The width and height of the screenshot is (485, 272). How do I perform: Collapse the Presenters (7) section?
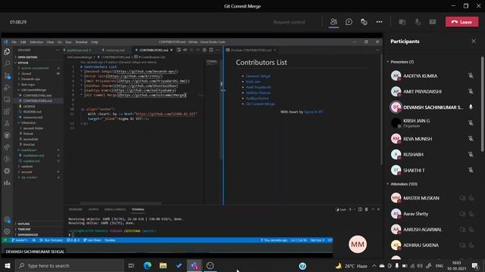click(388, 62)
